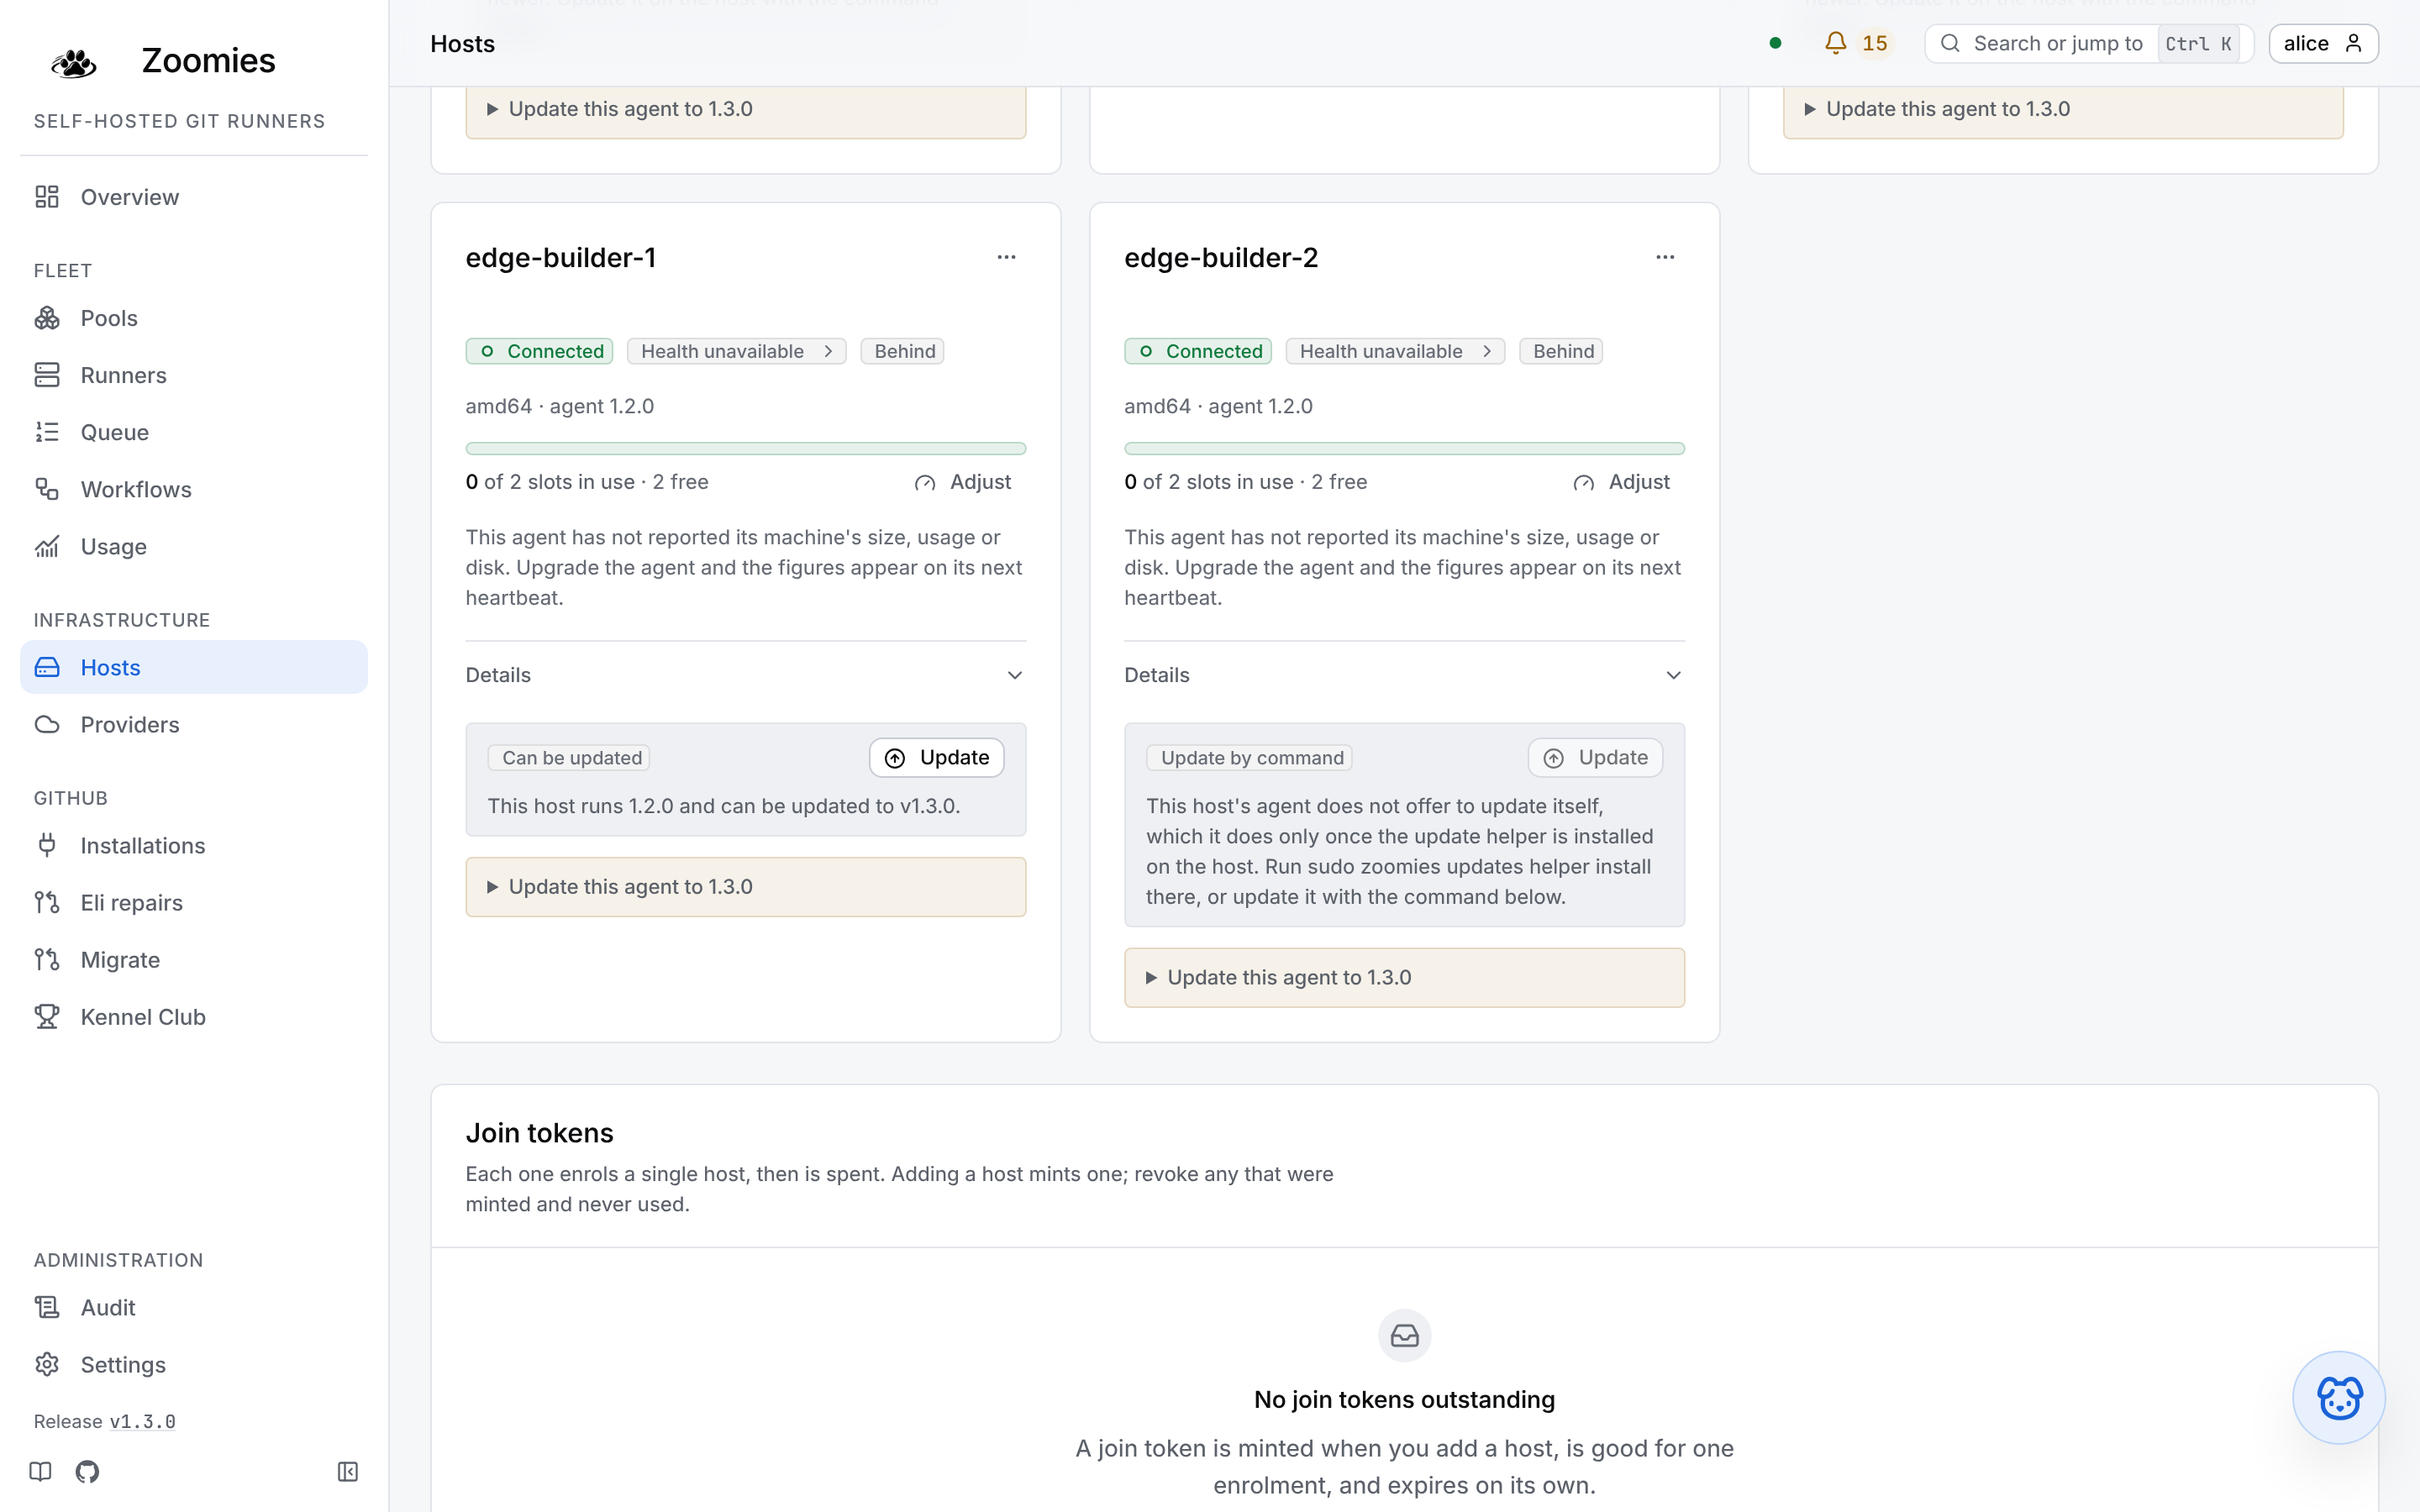
Task: Click the Connected badge on edge-builder-1
Action: pos(539,351)
